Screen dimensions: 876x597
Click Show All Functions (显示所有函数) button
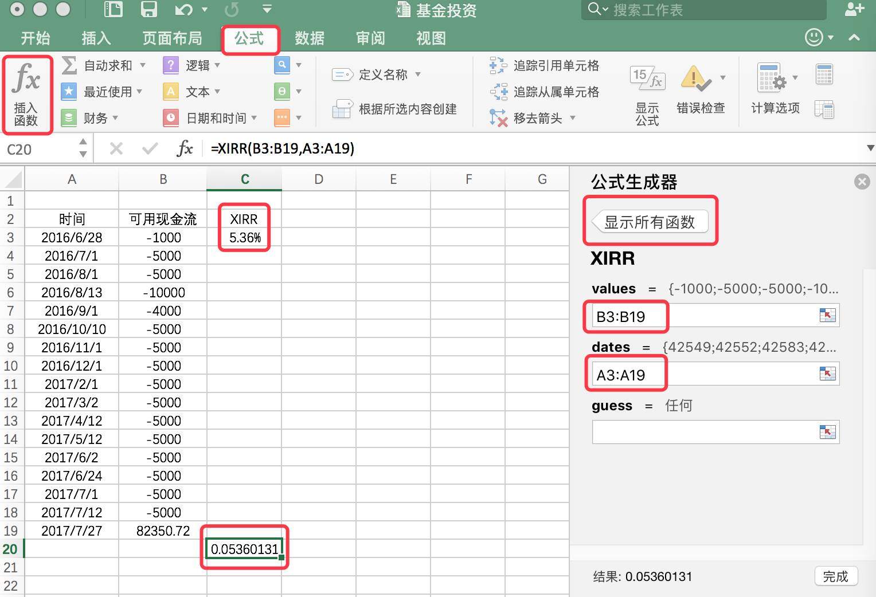click(x=650, y=222)
